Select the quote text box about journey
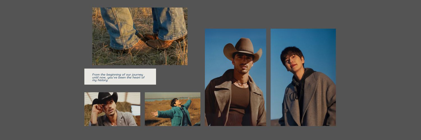The width and height of the screenshot is (421, 140). click(120, 77)
